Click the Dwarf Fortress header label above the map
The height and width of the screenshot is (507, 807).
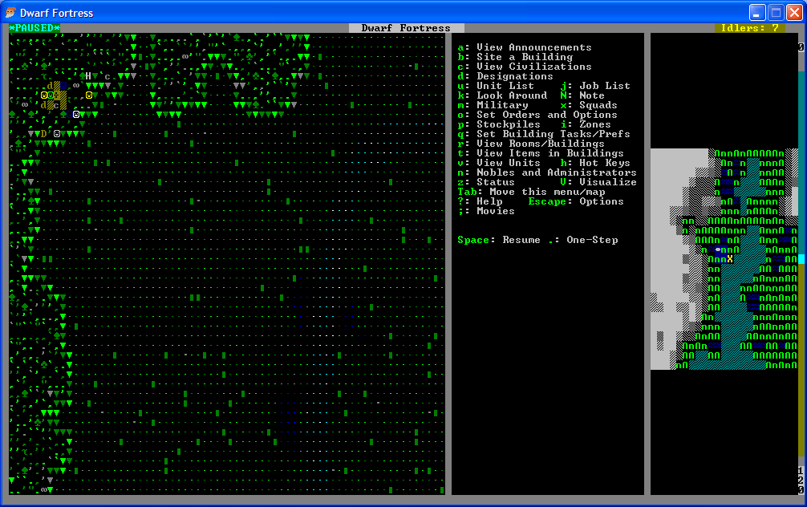click(406, 28)
